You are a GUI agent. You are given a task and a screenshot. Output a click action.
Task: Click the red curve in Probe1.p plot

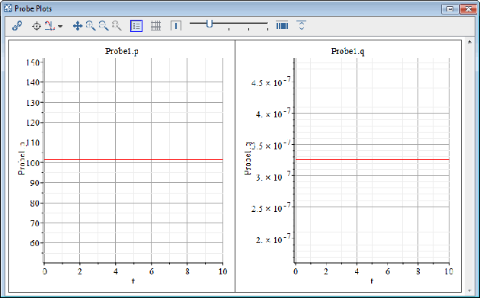[133, 159]
